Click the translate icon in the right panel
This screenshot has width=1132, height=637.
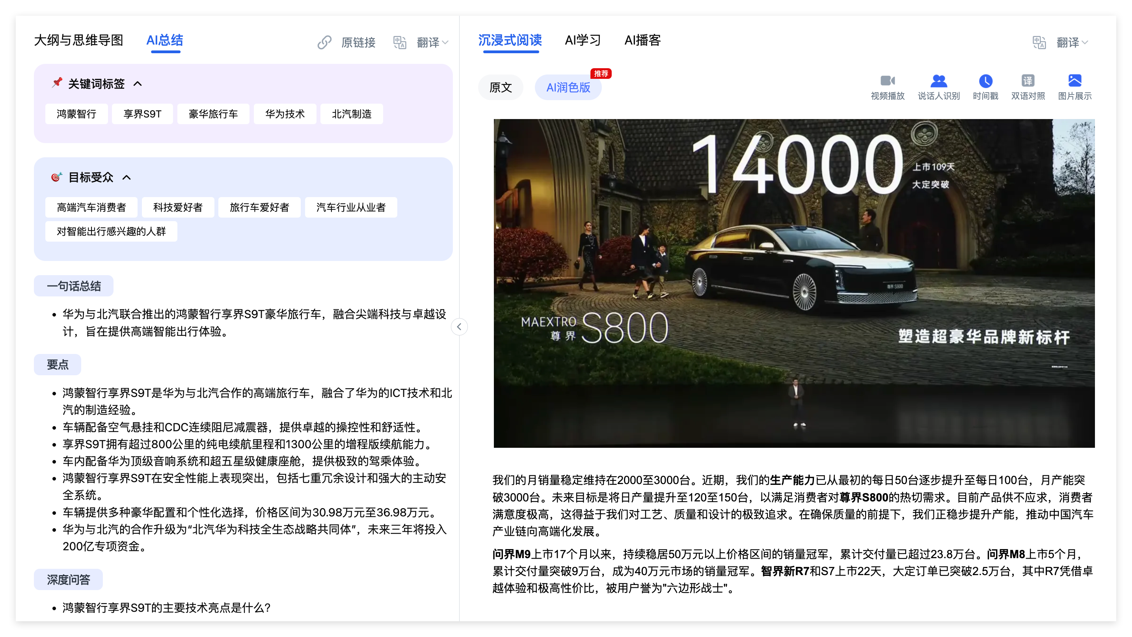coord(1039,43)
